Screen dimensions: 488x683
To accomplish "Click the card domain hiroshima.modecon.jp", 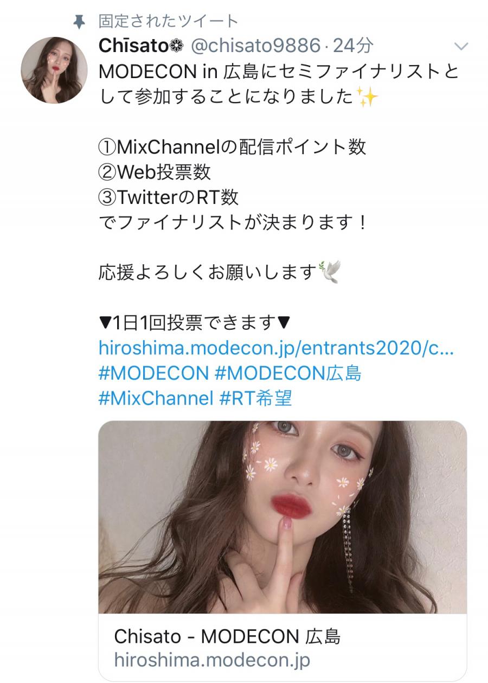I will [x=212, y=660].
